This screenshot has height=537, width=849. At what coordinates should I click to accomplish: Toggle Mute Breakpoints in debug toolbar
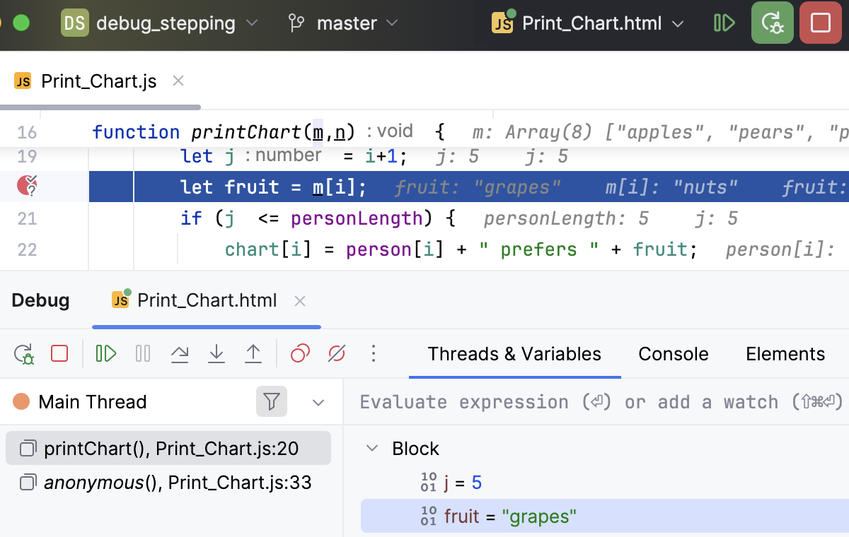click(x=336, y=353)
